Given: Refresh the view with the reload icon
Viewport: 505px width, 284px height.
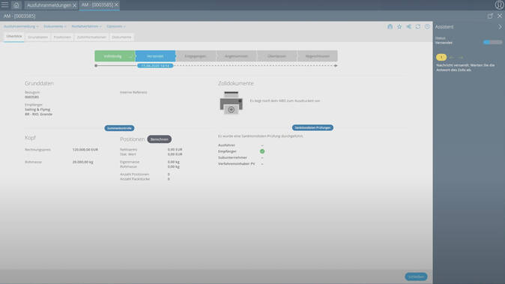Looking at the screenshot, I should tap(418, 27).
